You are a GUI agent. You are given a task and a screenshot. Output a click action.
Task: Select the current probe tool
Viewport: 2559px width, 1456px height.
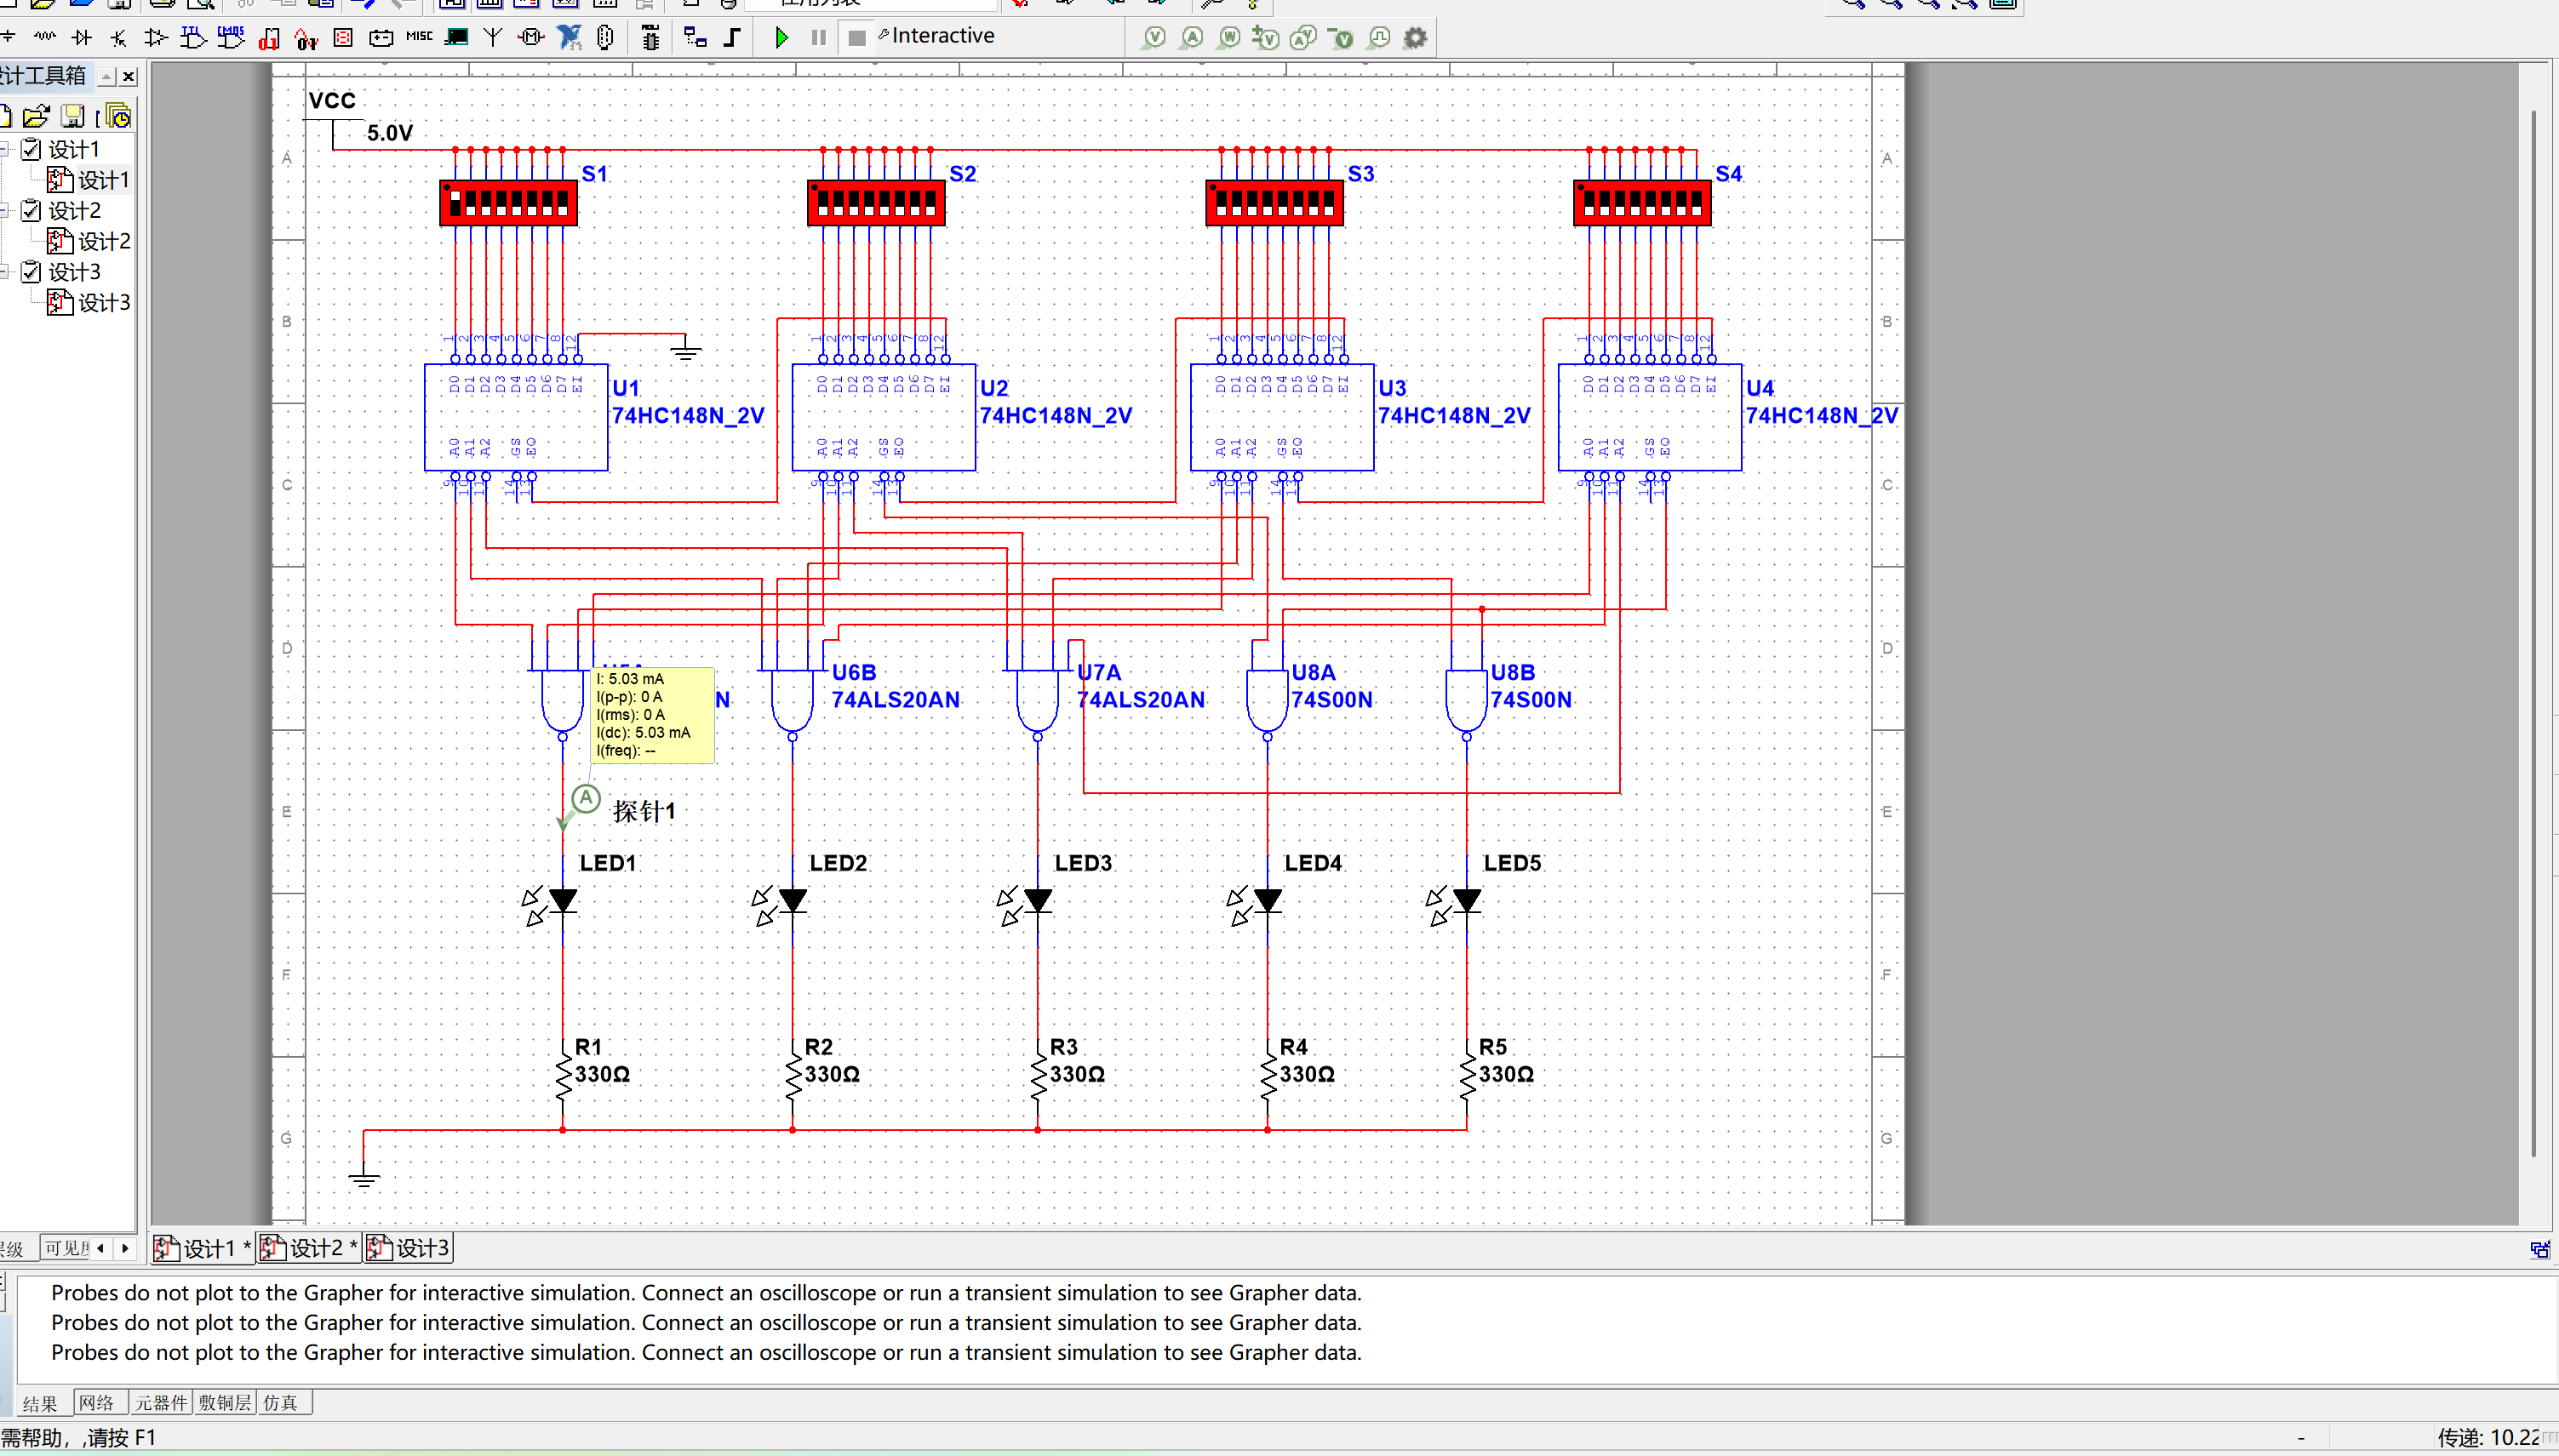pyautogui.click(x=1192, y=38)
